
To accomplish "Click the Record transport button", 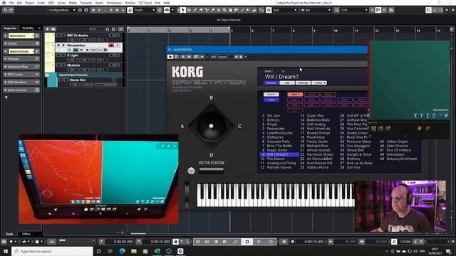I will pyautogui.click(x=271, y=242).
